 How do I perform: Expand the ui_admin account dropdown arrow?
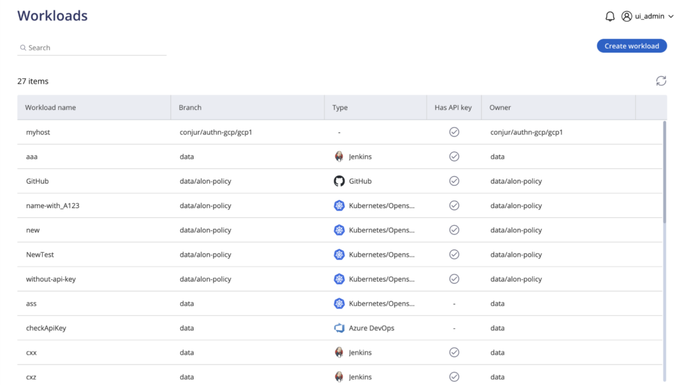tap(671, 16)
